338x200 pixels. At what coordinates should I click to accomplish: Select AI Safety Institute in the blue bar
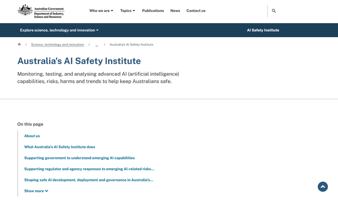[263, 30]
